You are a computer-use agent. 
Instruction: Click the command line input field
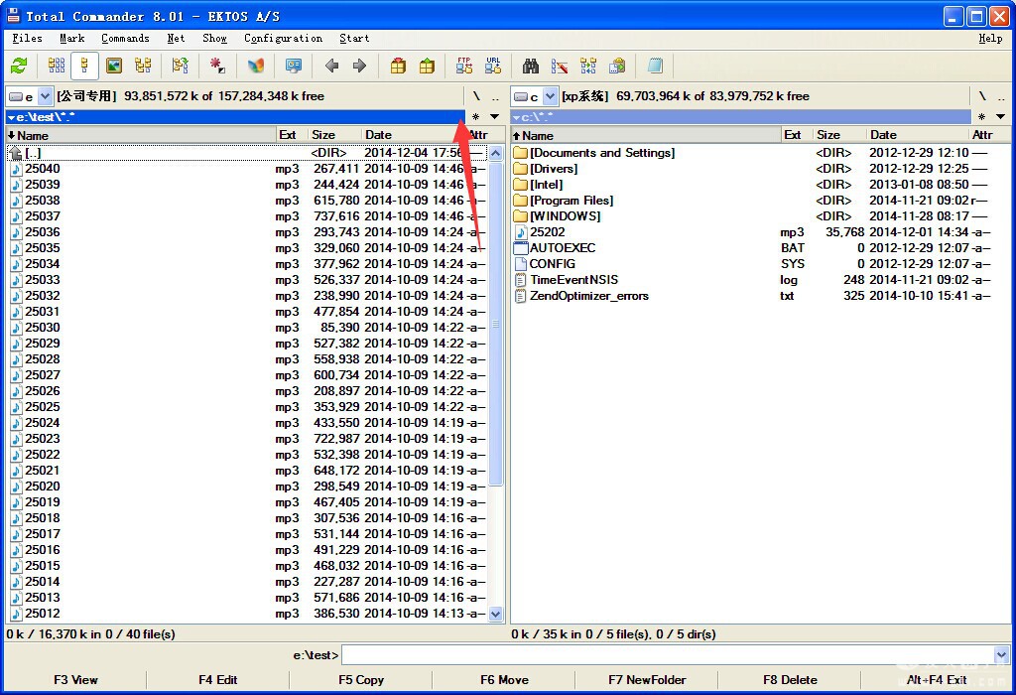[668, 655]
